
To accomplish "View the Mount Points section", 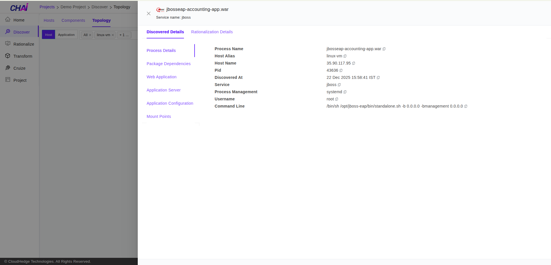I will 159,116.
